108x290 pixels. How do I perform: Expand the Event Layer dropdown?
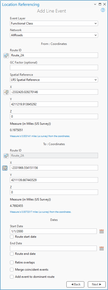[x=54, y=23]
